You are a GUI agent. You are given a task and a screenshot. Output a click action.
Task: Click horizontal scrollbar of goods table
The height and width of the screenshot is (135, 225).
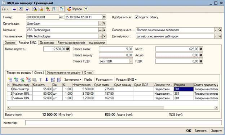(x=87, y=108)
